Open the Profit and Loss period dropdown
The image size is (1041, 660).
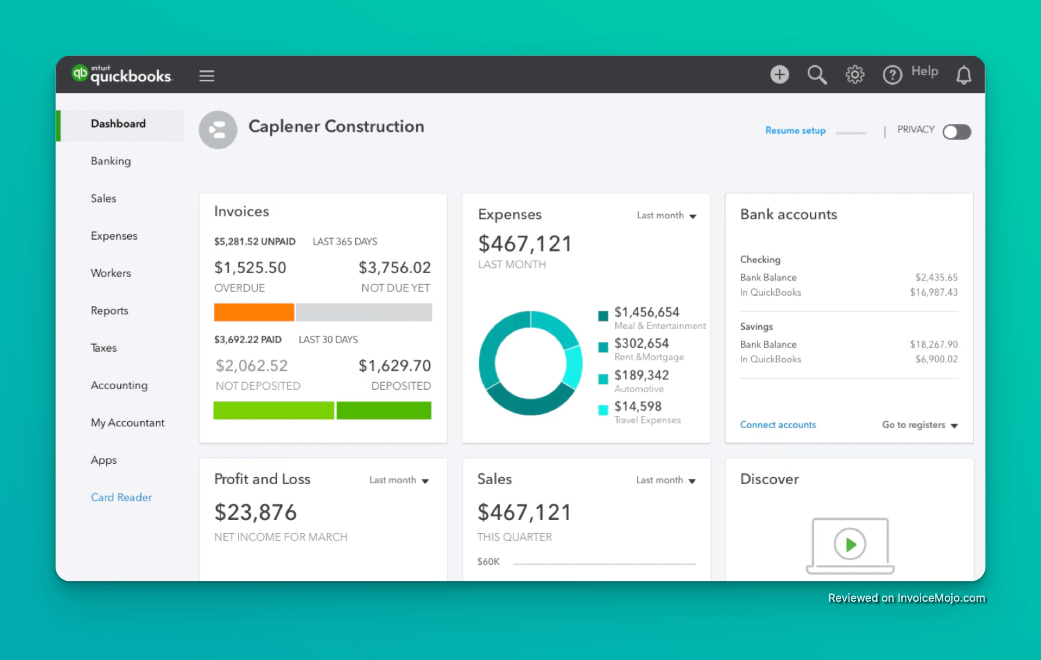coord(399,480)
